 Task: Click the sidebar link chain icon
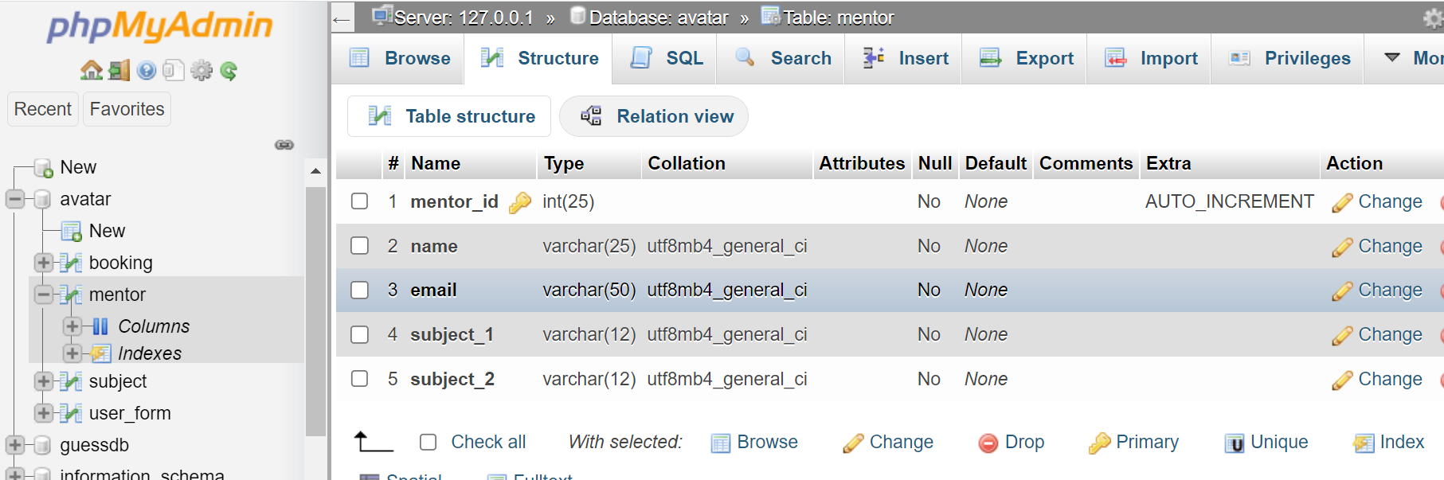click(284, 145)
